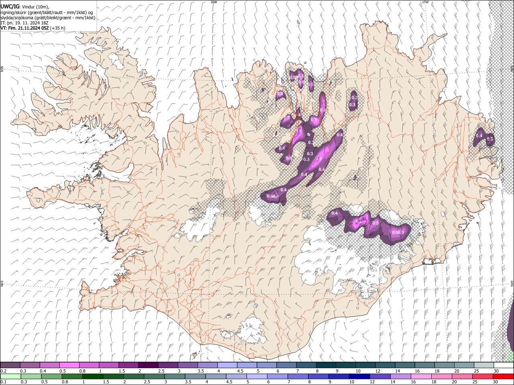This screenshot has width=514, height=385.
Task: Click the '5.9' precipitation value on the map
Action: (318, 159)
